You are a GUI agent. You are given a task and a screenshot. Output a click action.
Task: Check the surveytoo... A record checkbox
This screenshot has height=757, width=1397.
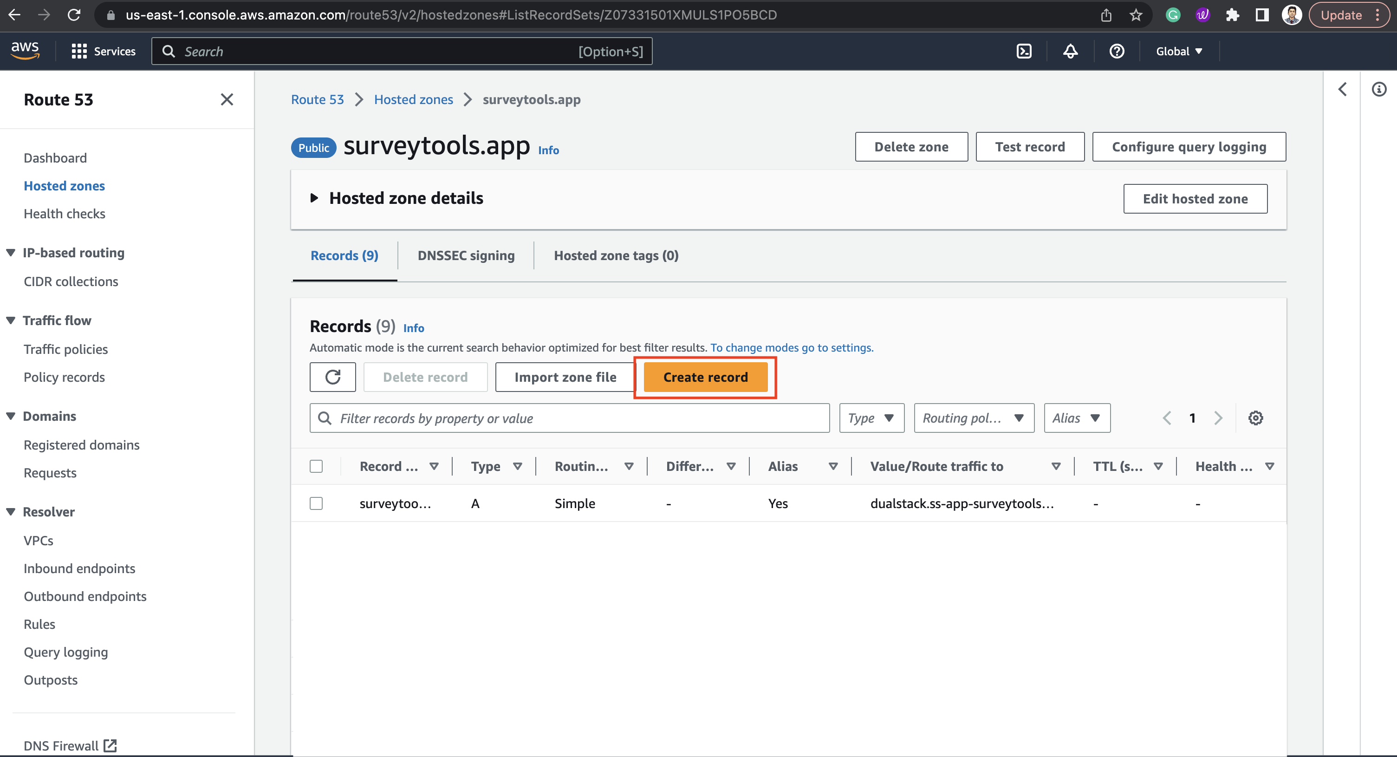coord(316,503)
